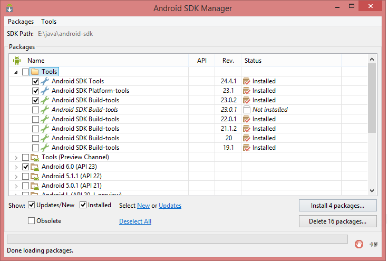Click the Android robot icon in the Name header
This screenshot has width=388, height=261.
[x=17, y=60]
